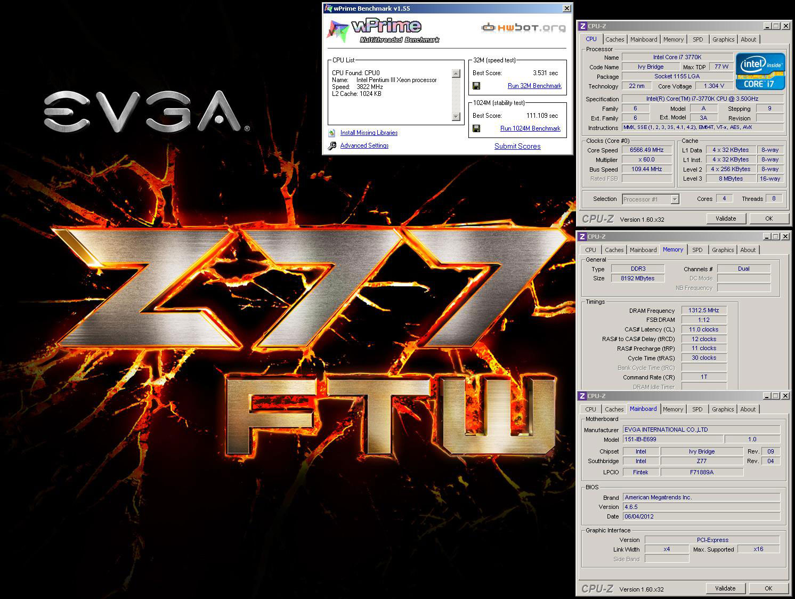Image resolution: width=795 pixels, height=599 pixels.
Task: Click the package value 'Socket 1155 LGA'
Action: click(677, 76)
